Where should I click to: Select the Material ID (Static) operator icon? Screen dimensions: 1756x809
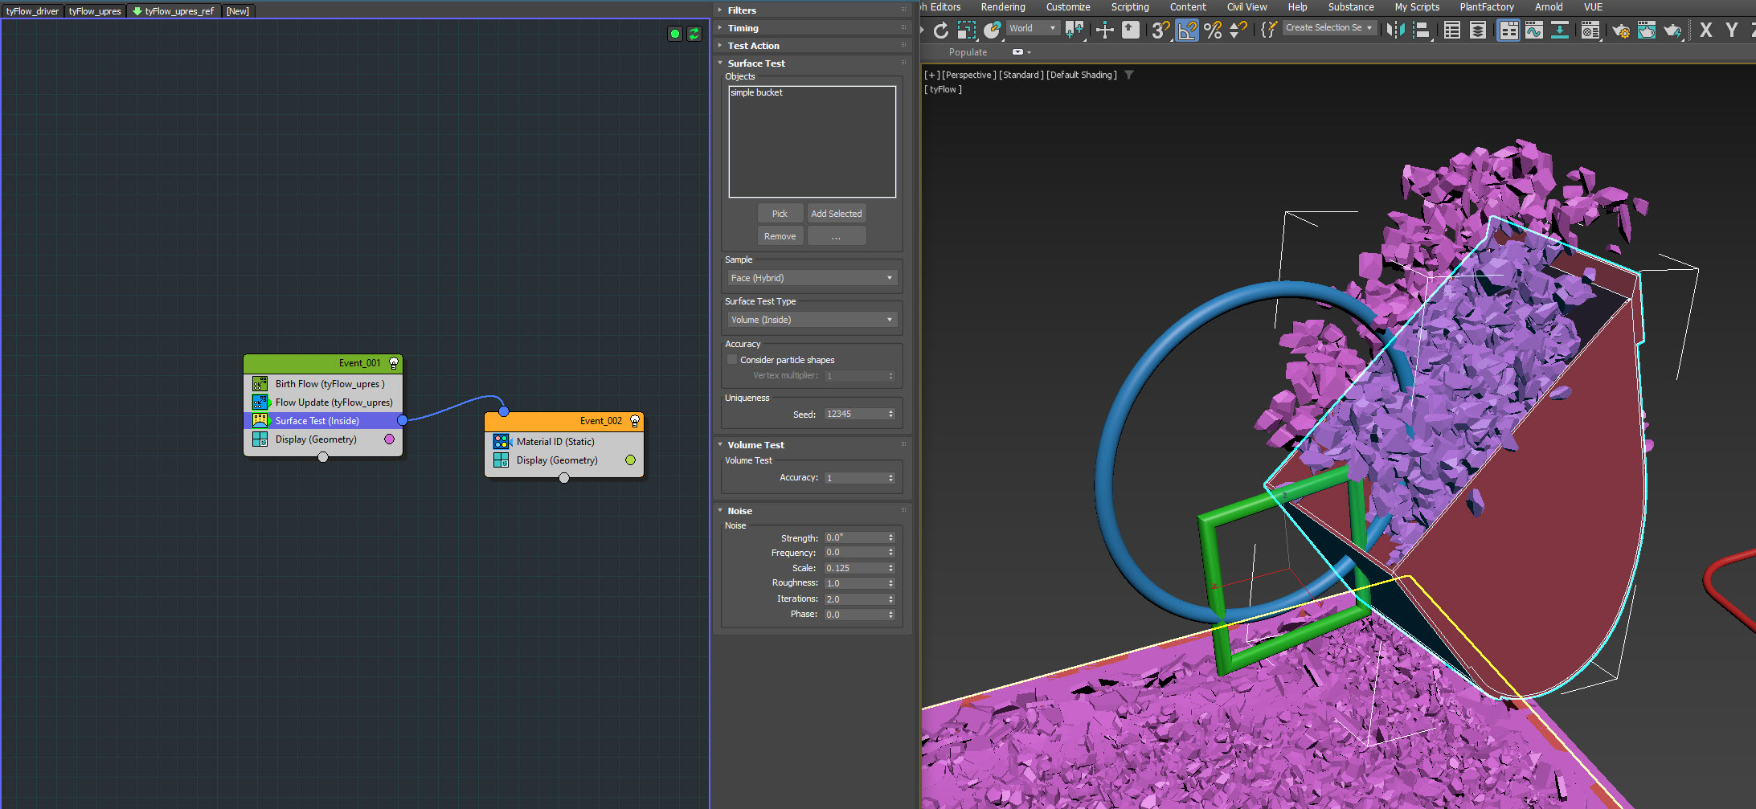(x=501, y=442)
